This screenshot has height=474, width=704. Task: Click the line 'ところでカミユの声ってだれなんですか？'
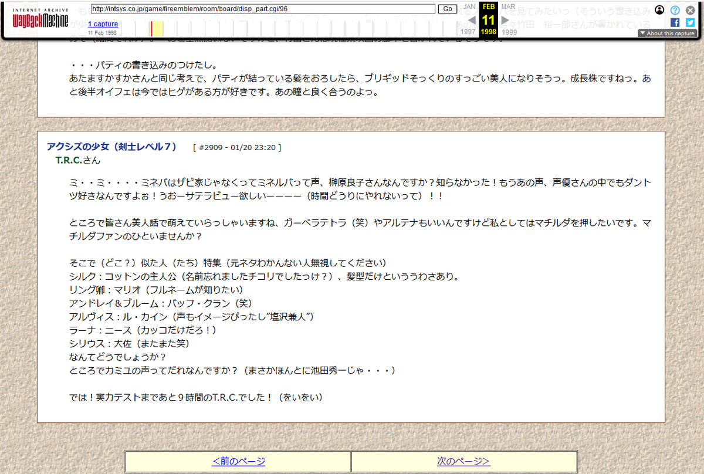tap(232, 371)
